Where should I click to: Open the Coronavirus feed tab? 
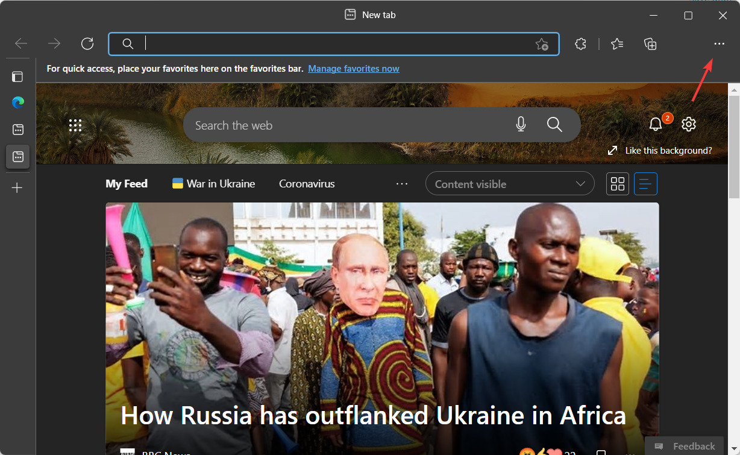[x=307, y=184]
